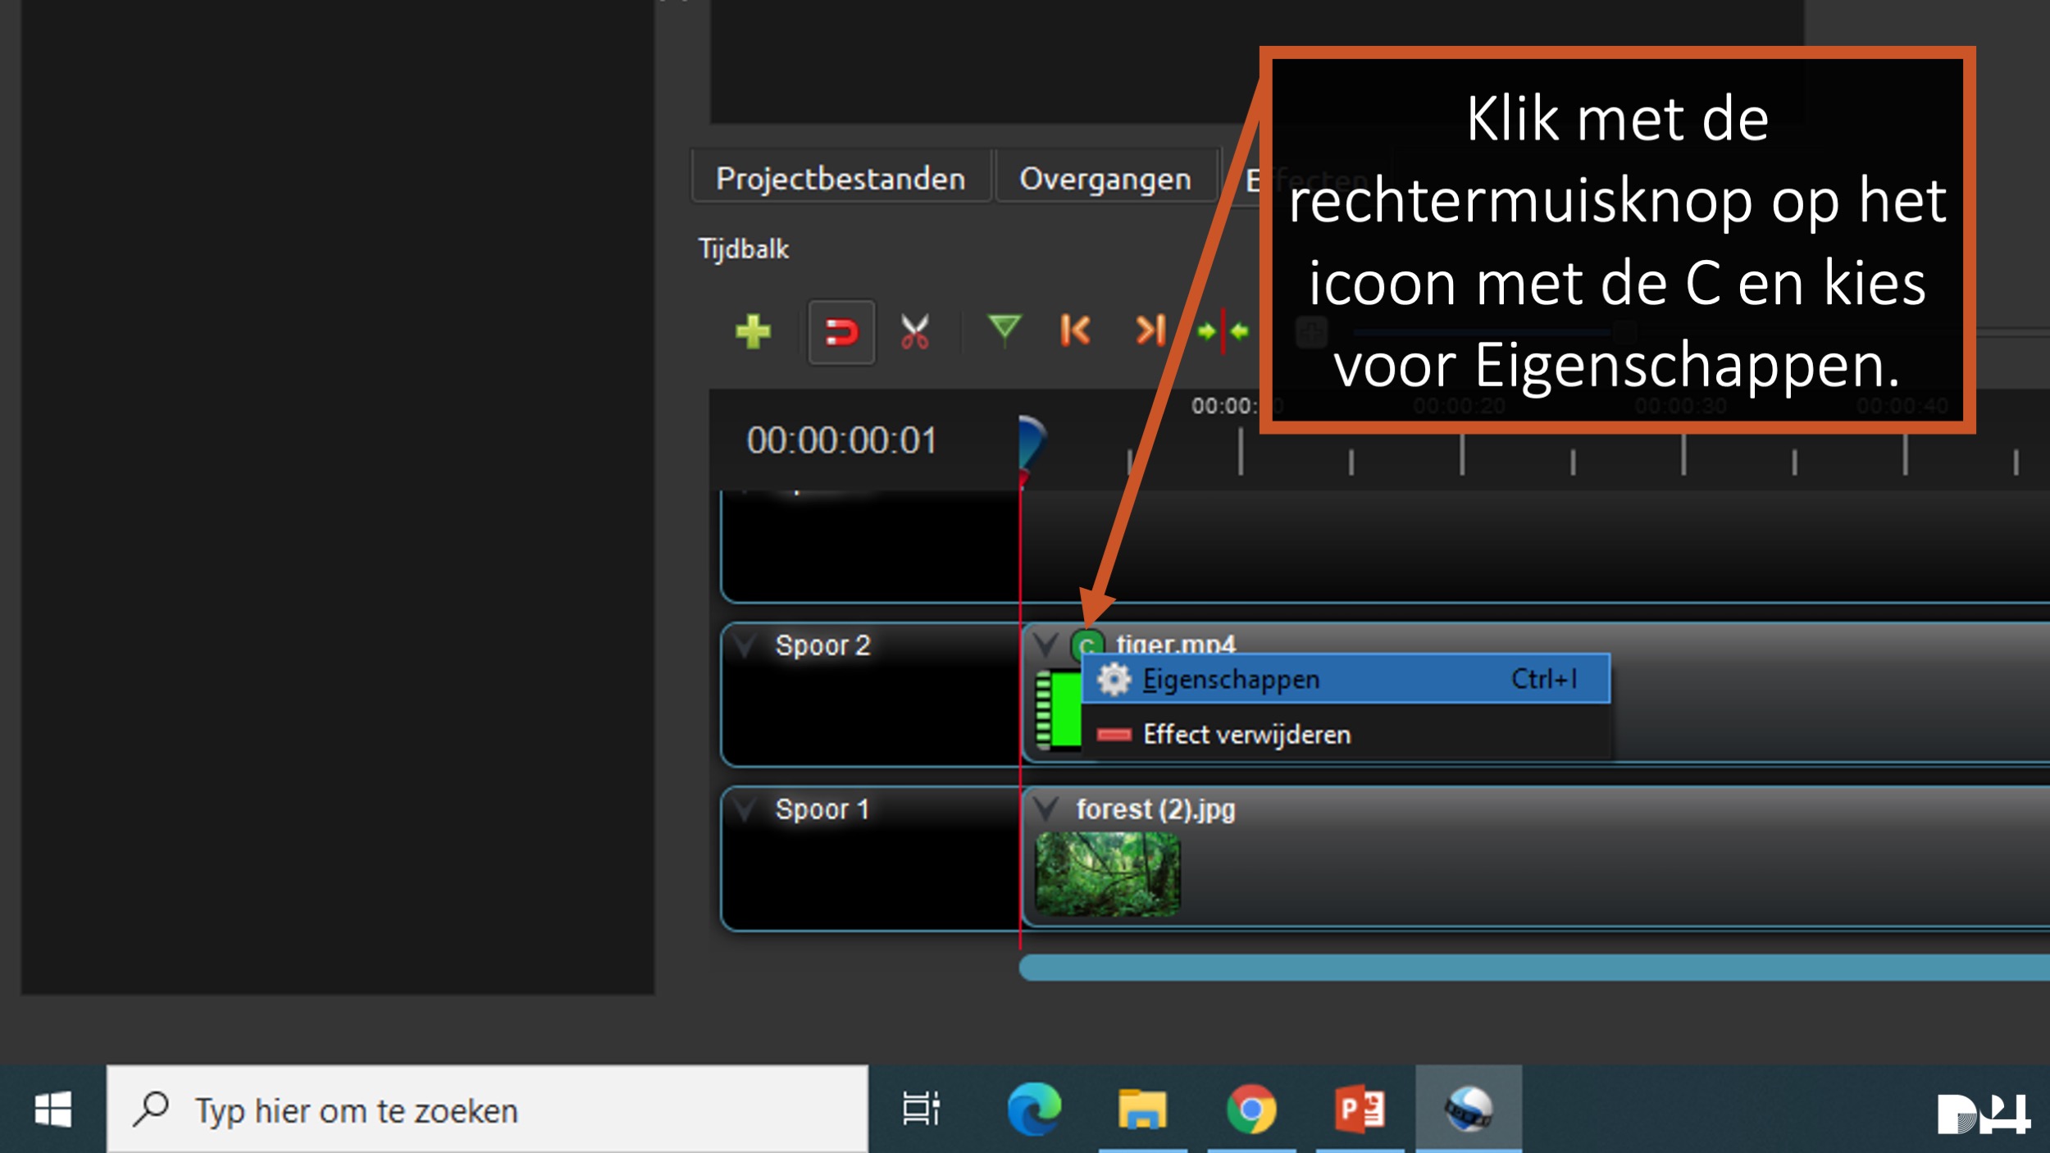The width and height of the screenshot is (2050, 1153).
Task: Open Google Chrome from the taskbar
Action: tap(1250, 1110)
